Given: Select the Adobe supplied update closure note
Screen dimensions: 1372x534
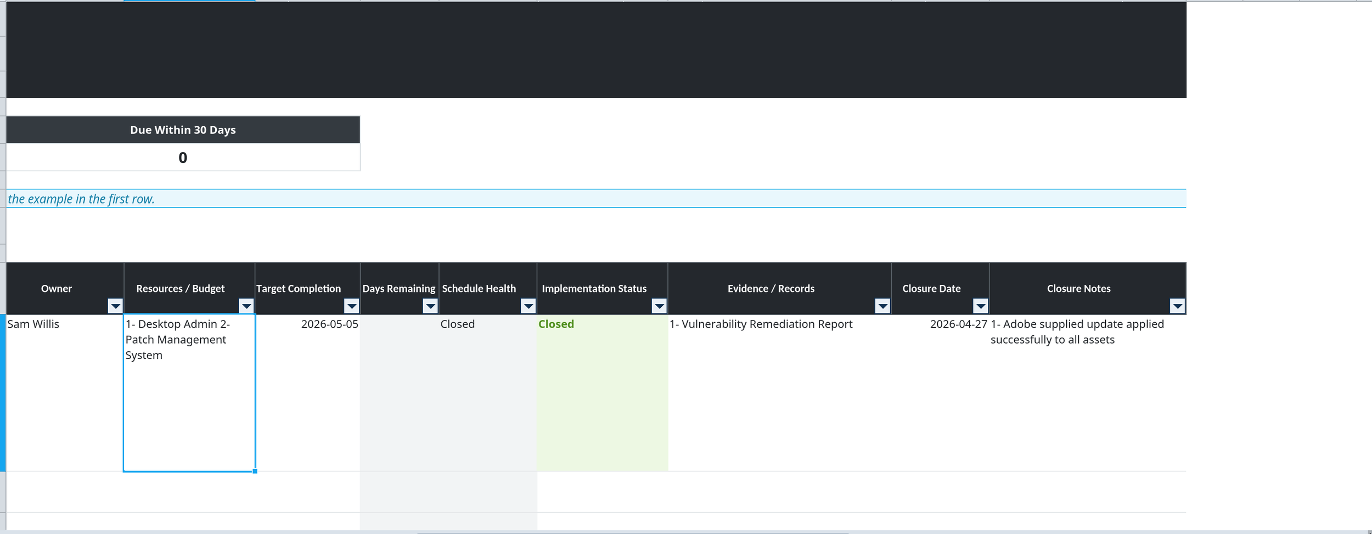Looking at the screenshot, I should pos(1088,392).
